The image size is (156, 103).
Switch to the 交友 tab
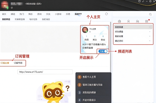pyautogui.click(x=48, y=14)
